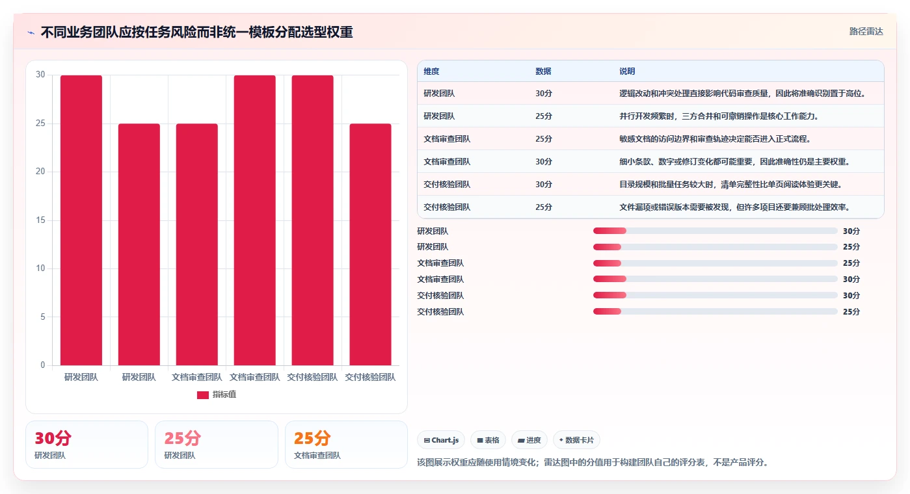This screenshot has width=910, height=494.
Task: Click the 研发团队 chart bar reaching 25
Action: [139, 244]
